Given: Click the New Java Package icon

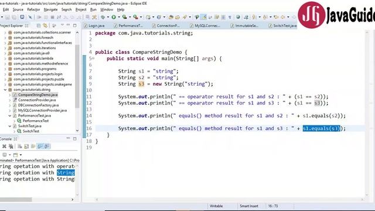Looking at the screenshot, I should 148,17.
